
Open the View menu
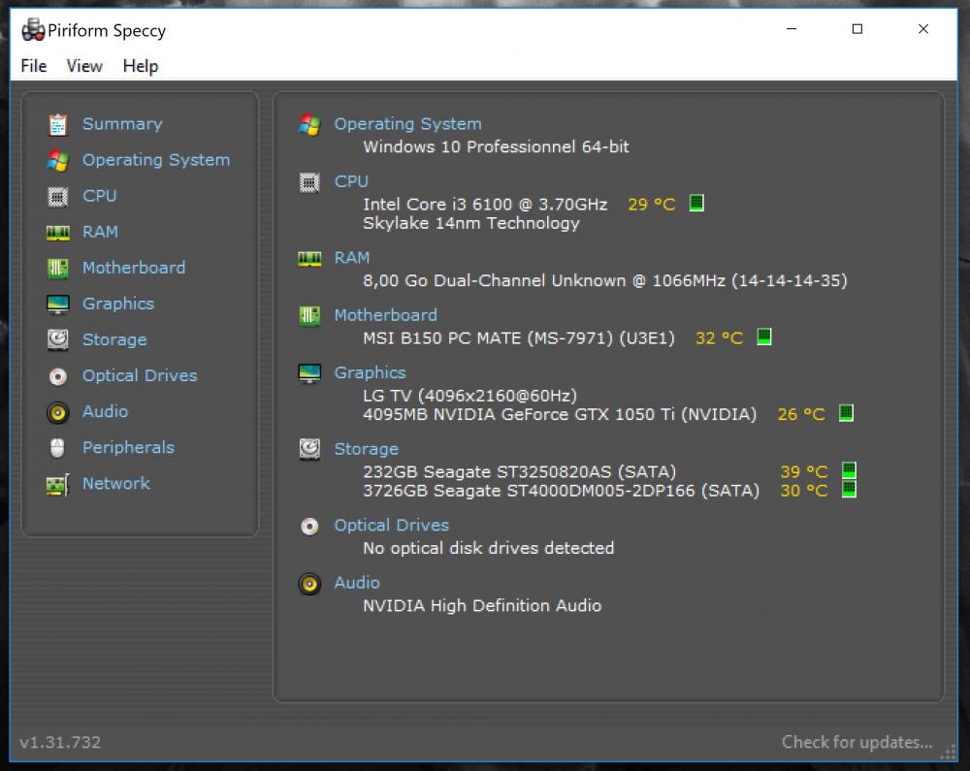point(84,66)
